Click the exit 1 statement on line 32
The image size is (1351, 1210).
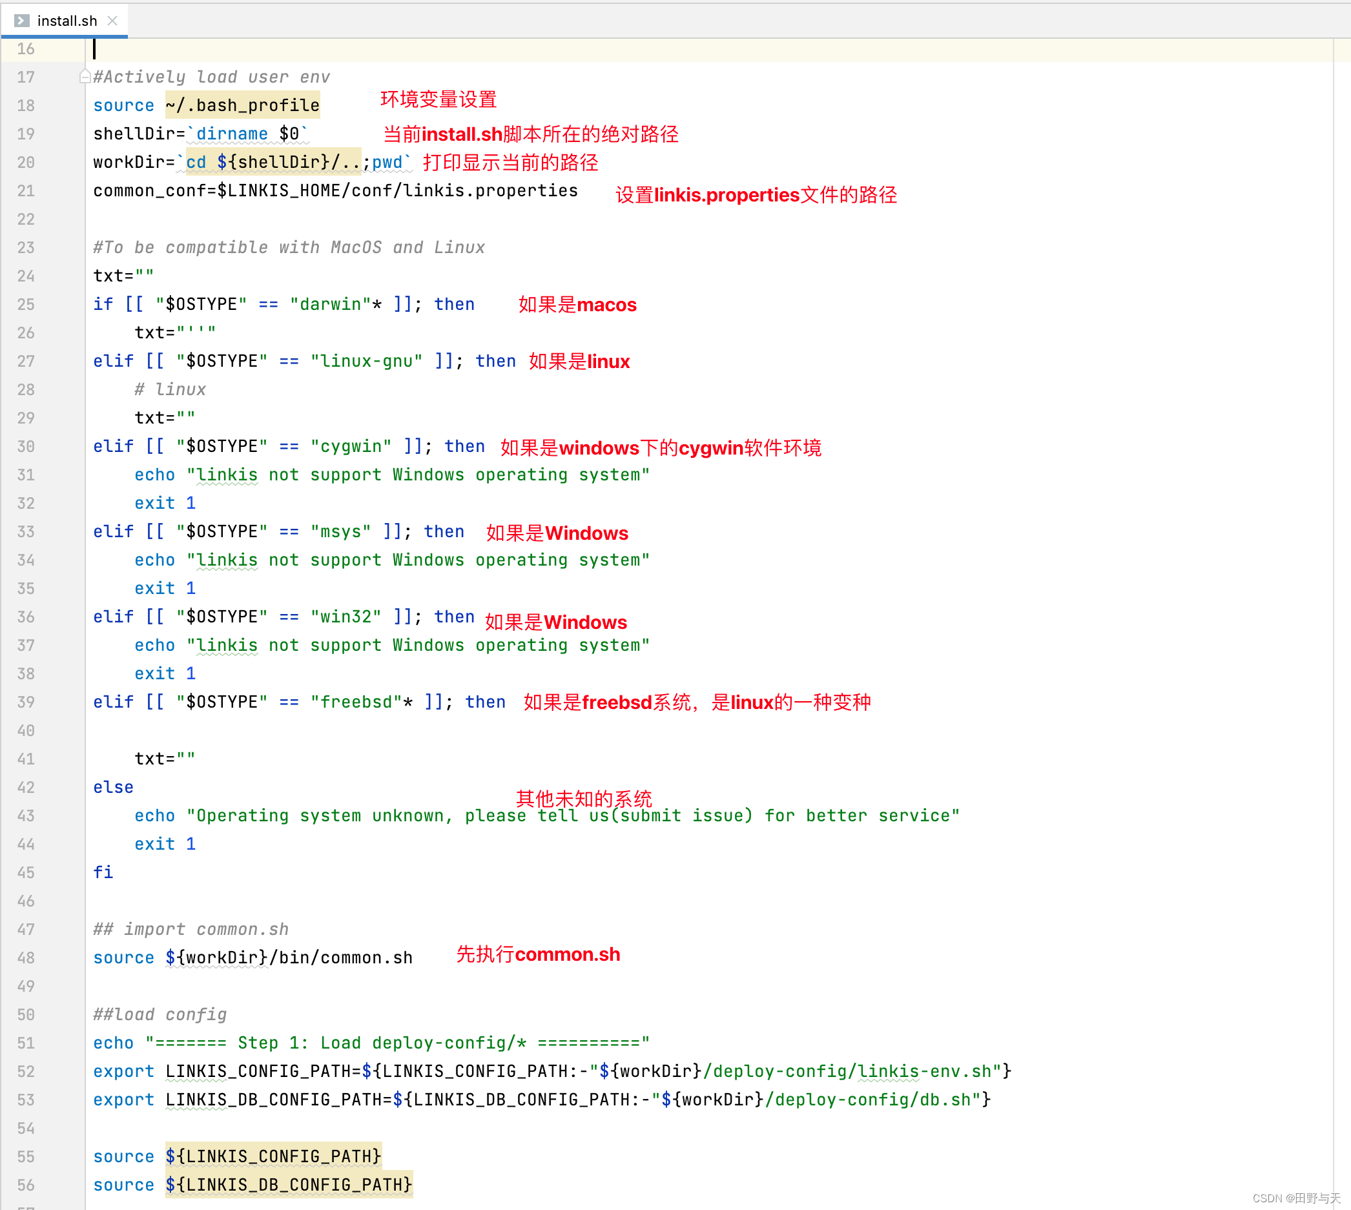click(x=164, y=502)
